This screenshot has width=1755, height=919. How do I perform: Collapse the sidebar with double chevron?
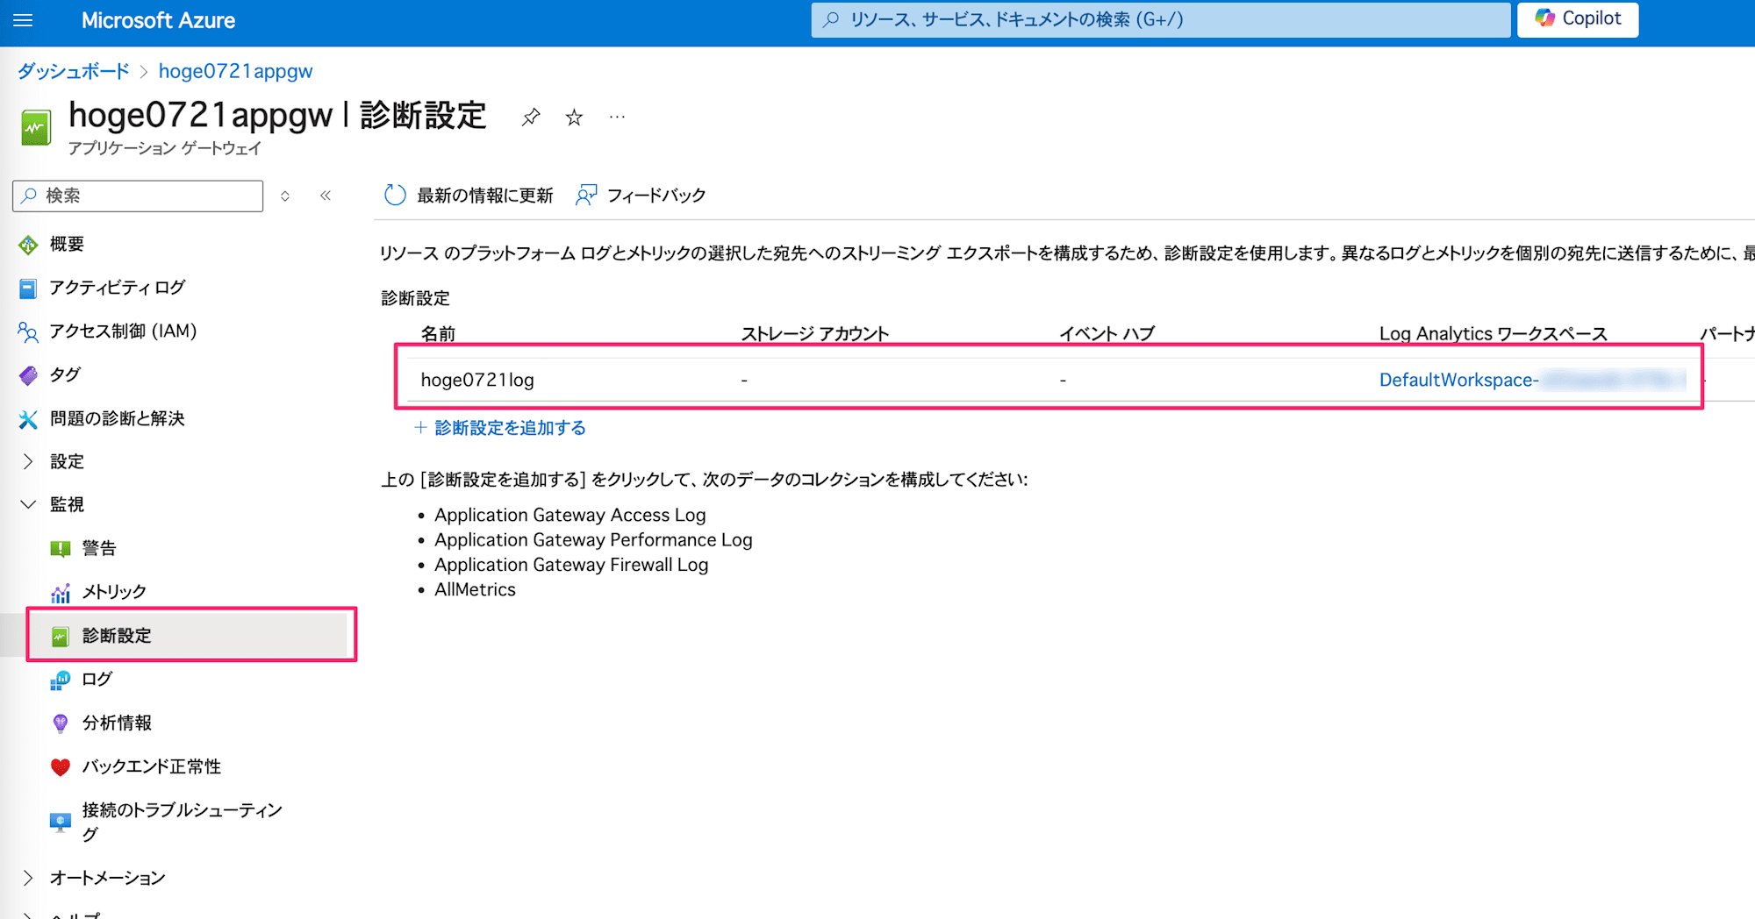coord(326,196)
